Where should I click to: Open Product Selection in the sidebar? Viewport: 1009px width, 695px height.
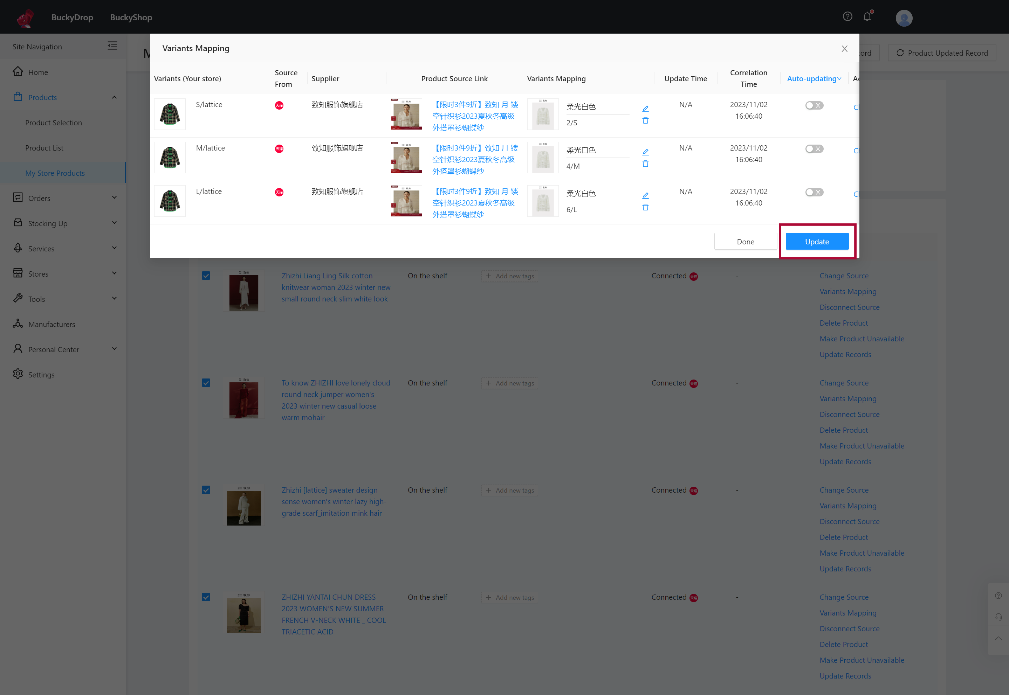click(54, 123)
